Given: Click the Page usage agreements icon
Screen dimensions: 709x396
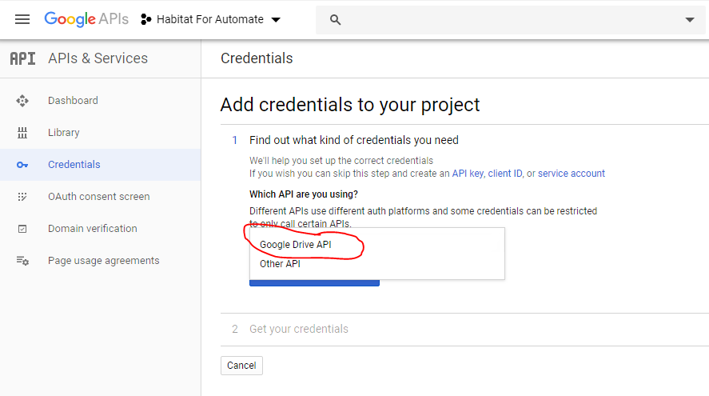Looking at the screenshot, I should 22,261.
